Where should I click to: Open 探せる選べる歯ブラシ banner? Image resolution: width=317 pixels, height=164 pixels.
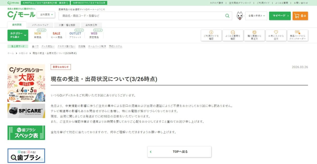[x=26, y=156]
